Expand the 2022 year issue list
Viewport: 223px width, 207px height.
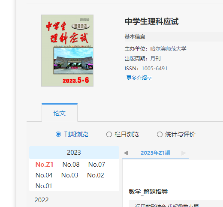point(42,200)
